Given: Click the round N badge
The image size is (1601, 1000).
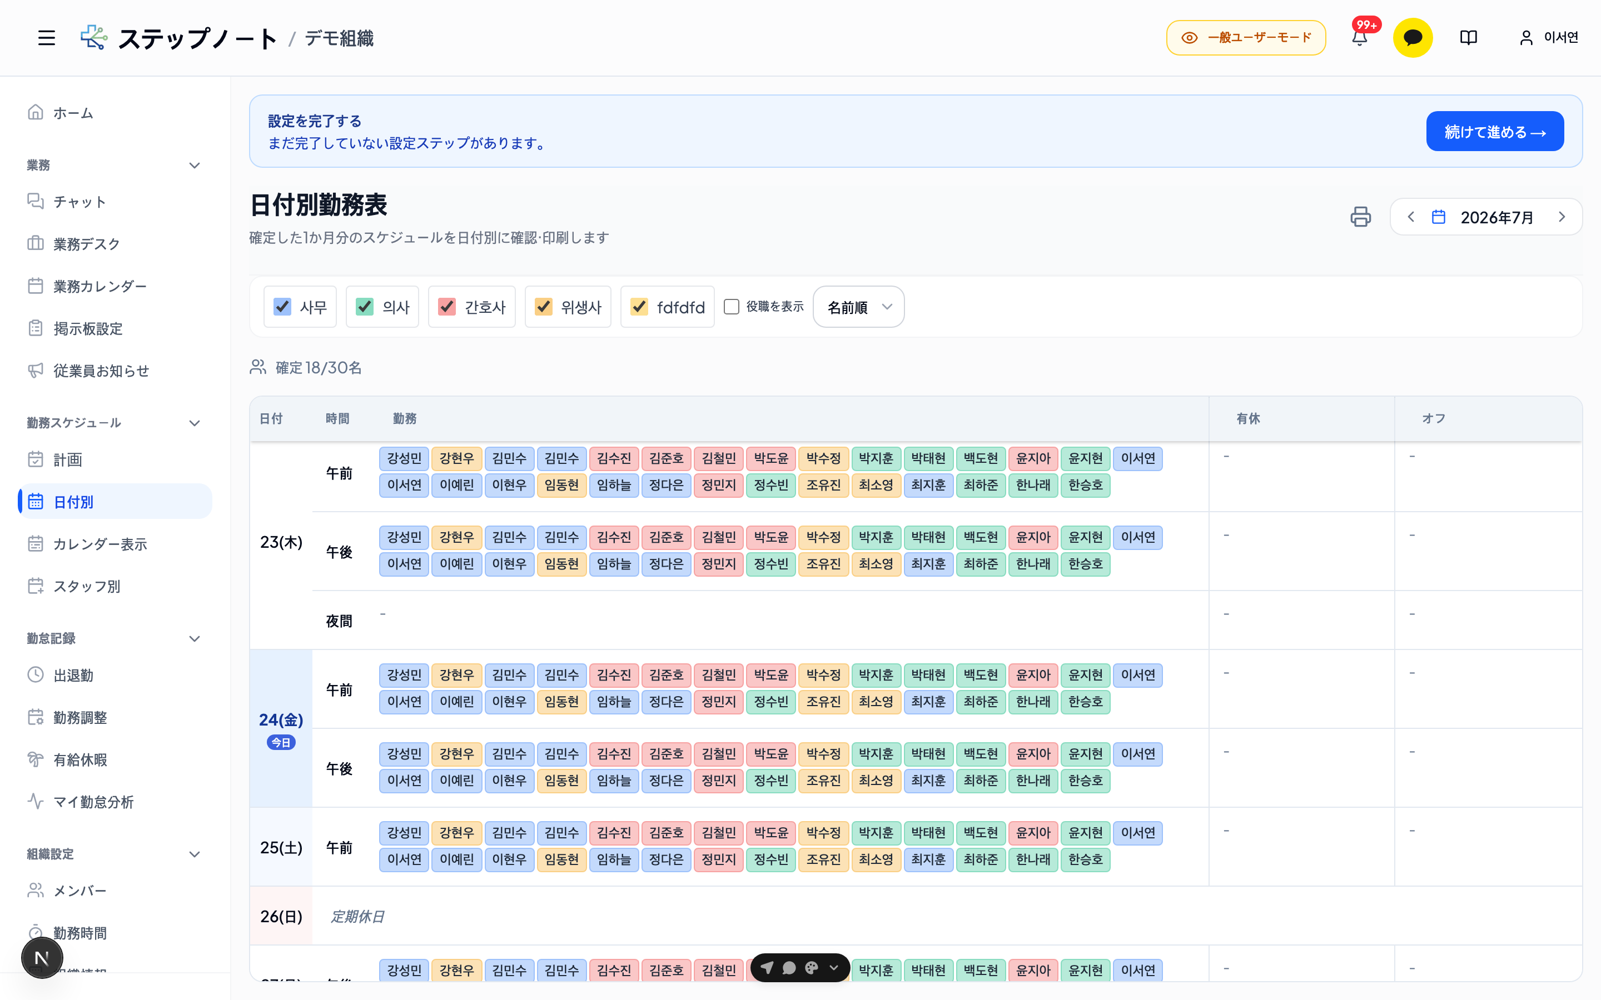Looking at the screenshot, I should [x=42, y=958].
